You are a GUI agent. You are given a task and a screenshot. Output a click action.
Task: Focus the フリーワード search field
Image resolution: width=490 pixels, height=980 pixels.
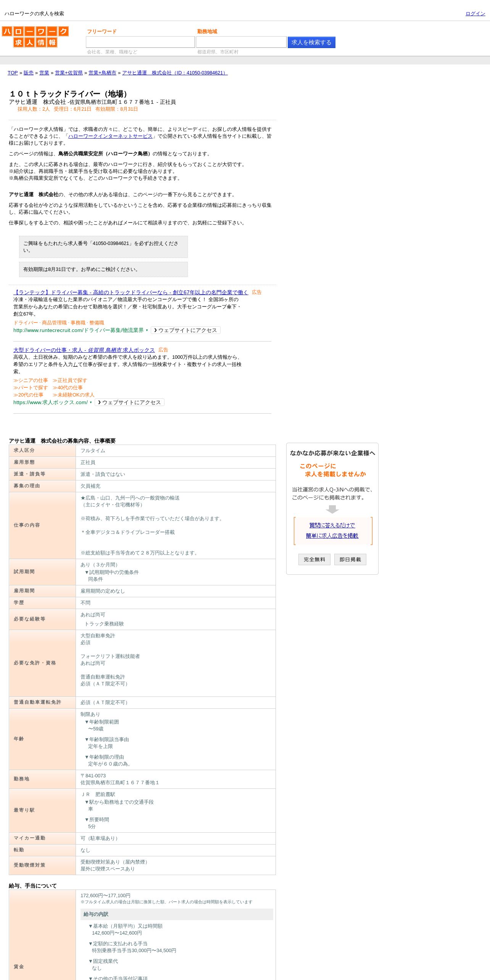(x=140, y=42)
